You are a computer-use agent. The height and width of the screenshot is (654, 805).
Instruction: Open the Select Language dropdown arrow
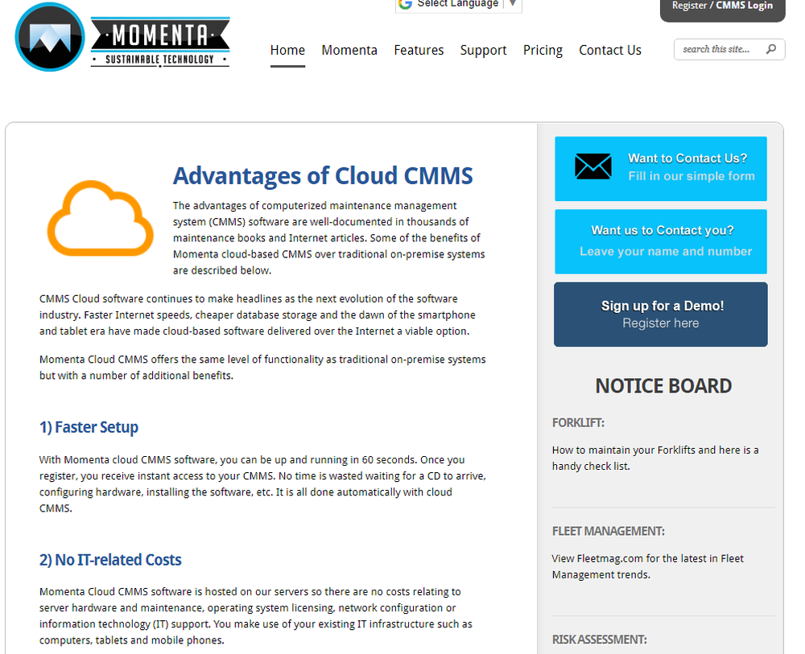point(512,3)
